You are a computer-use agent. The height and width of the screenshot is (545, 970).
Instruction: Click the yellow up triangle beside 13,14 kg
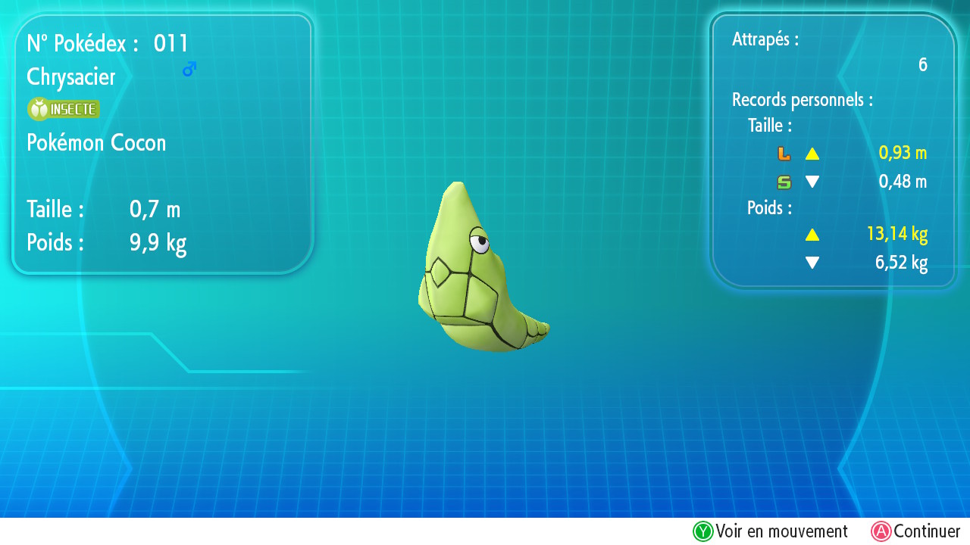(812, 235)
